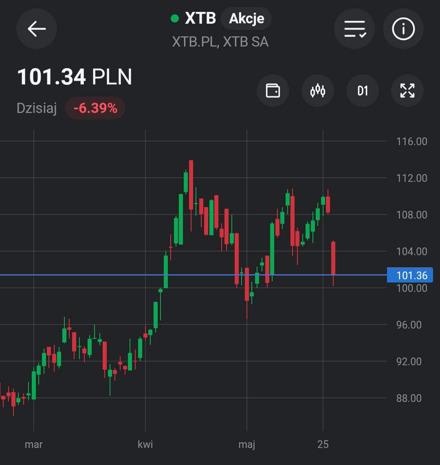Tap the maj date axis label
Image resolution: width=440 pixels, height=465 pixels.
click(246, 445)
